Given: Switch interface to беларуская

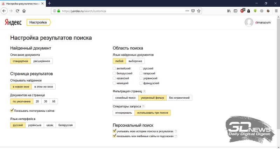Looking at the screenshot, I should pyautogui.click(x=65, y=125).
